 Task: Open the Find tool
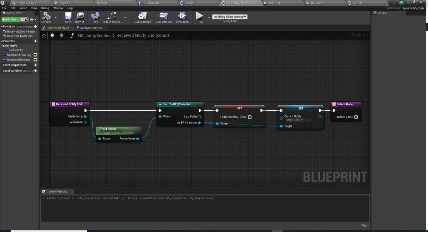click(95, 17)
